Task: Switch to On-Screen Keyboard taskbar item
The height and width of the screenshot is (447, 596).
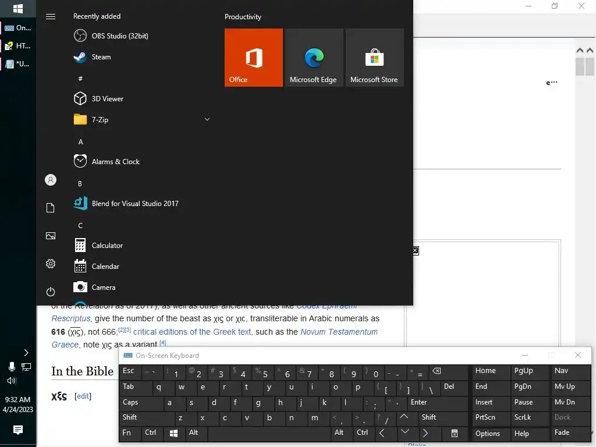Action: pyautogui.click(x=18, y=28)
